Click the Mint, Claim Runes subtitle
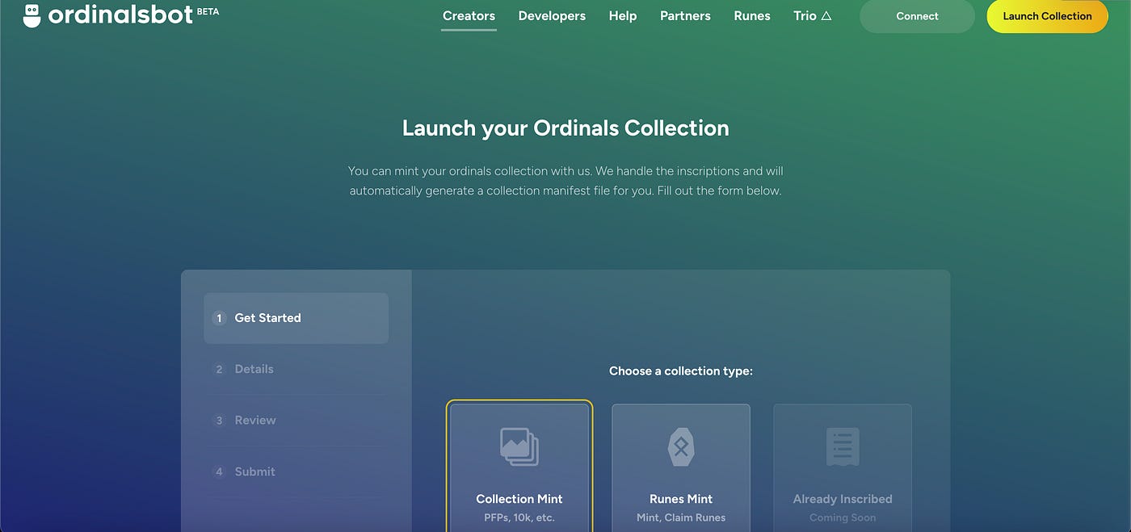1131x532 pixels. 681,517
